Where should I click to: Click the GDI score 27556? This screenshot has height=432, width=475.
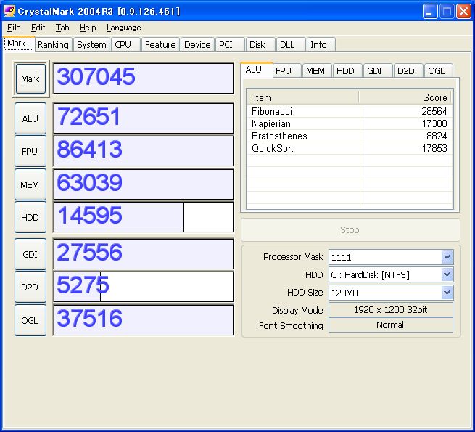pos(144,254)
